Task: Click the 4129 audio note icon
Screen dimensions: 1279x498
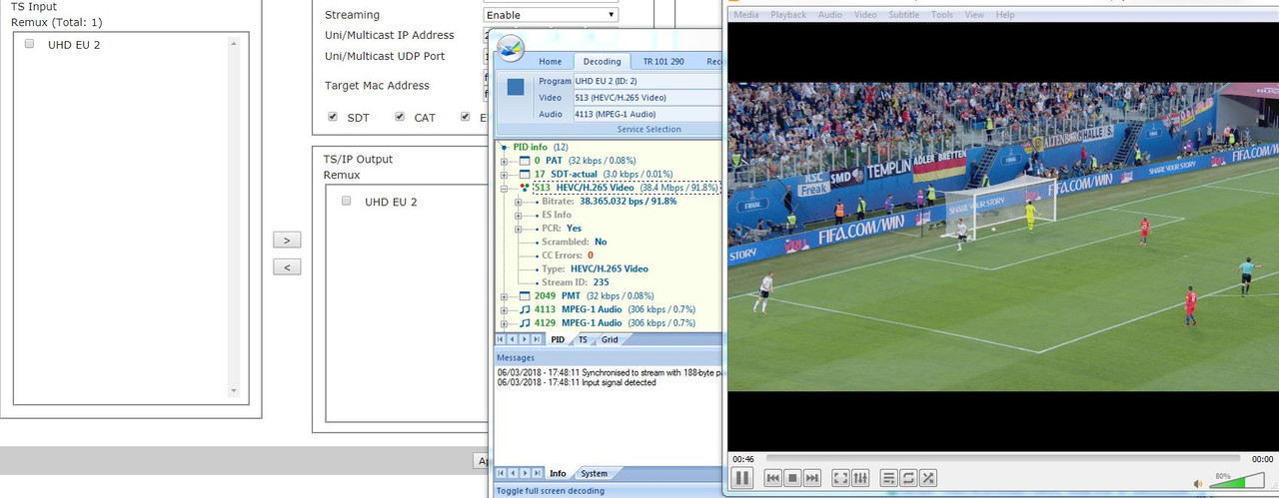Action: pyautogui.click(x=524, y=323)
